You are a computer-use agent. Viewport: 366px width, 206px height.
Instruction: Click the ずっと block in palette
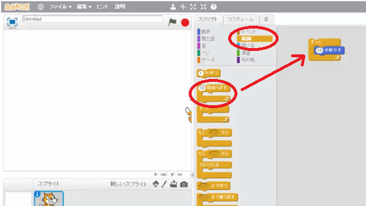click(213, 114)
